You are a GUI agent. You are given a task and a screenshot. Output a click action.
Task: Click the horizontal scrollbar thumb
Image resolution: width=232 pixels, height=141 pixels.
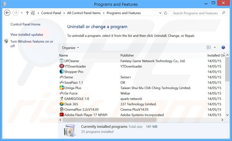point(110,120)
